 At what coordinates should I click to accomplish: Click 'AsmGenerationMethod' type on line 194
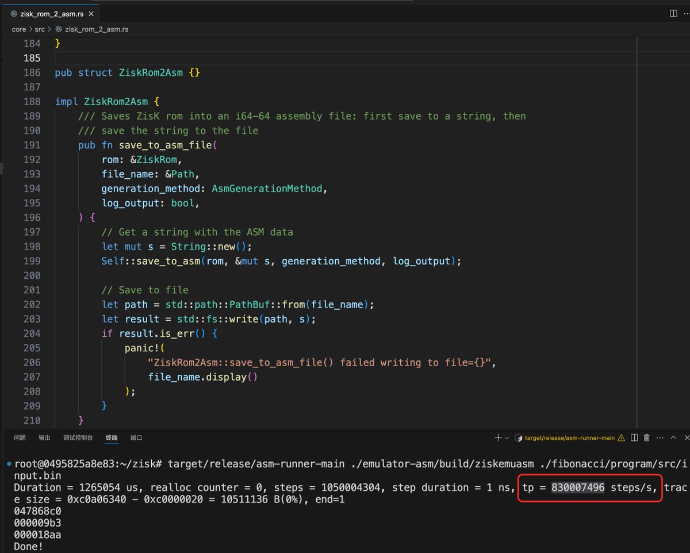tap(267, 189)
